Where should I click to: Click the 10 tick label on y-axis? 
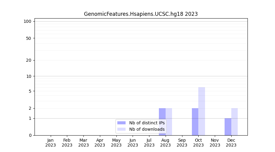click(28, 76)
